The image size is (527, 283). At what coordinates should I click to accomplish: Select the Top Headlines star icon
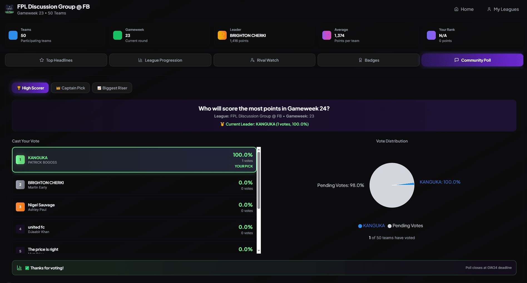coord(41,60)
